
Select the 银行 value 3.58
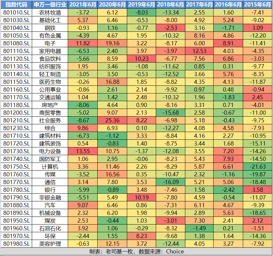[x=258, y=190]
